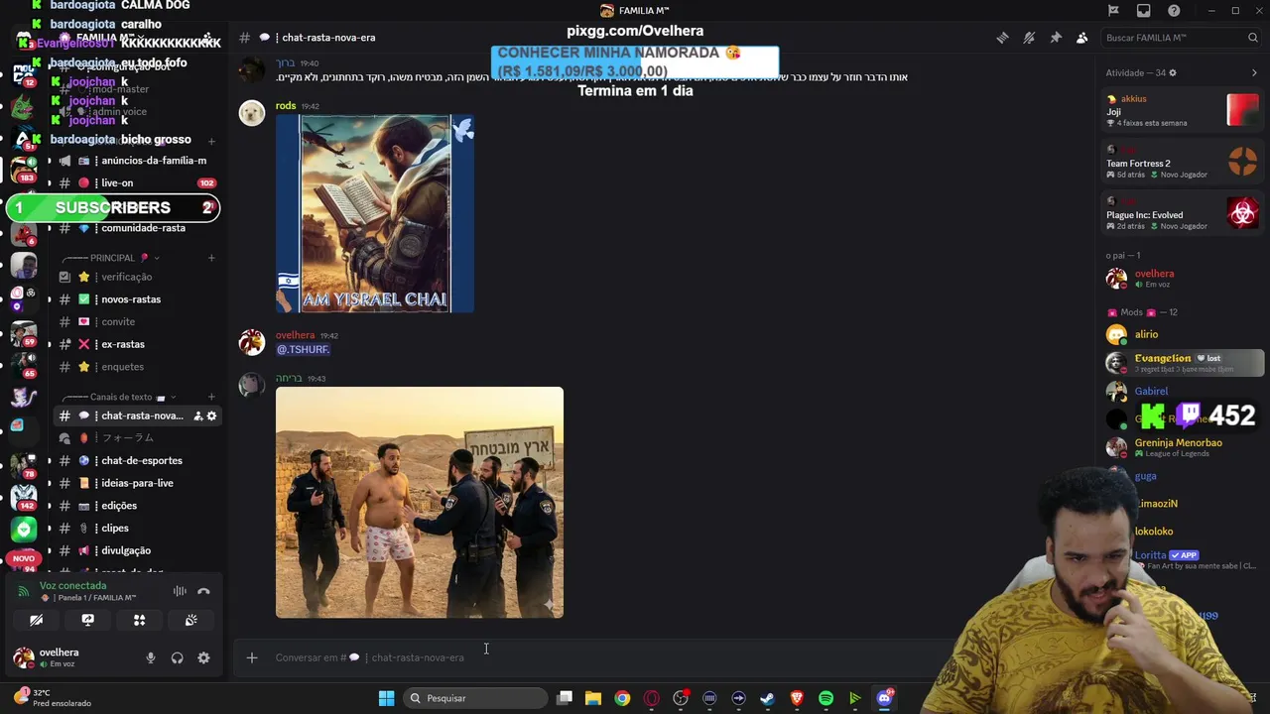Viewport: 1270px width, 714px height.
Task: Click the @.TSHURF. mention
Action: pos(303,350)
